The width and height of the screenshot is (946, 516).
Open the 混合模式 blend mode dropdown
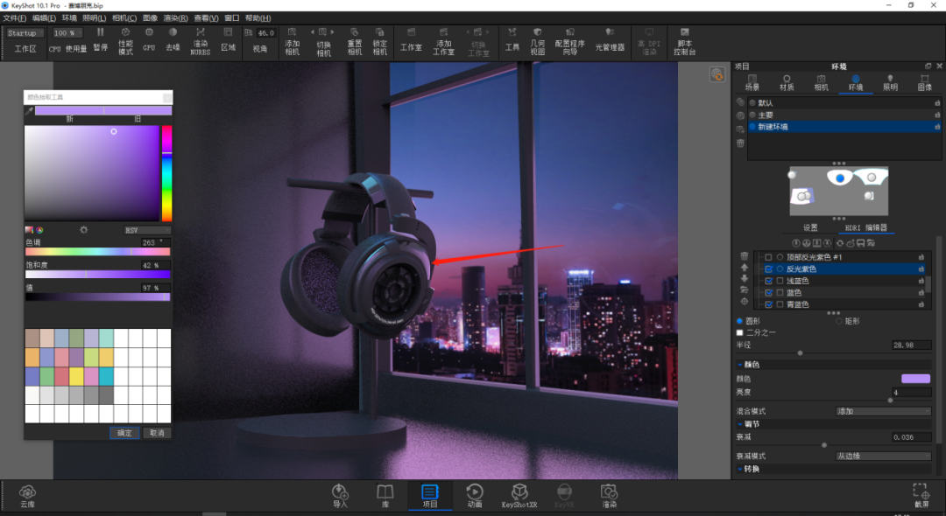coord(883,411)
